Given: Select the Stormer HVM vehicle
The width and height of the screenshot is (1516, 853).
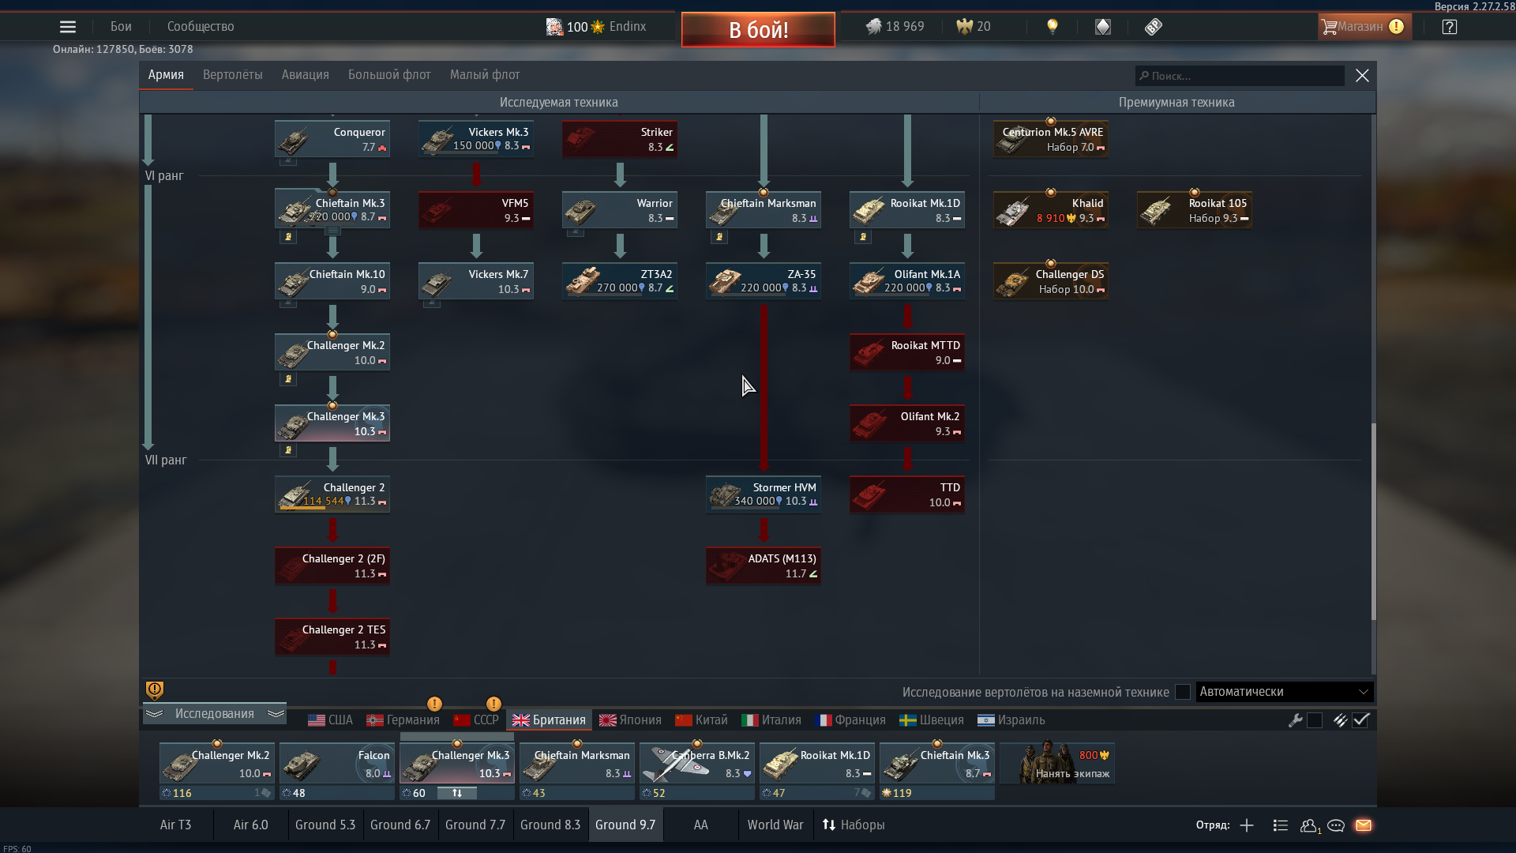Looking at the screenshot, I should point(764,494).
